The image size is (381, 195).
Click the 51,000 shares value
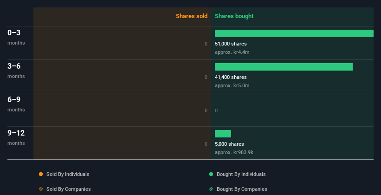point(231,44)
